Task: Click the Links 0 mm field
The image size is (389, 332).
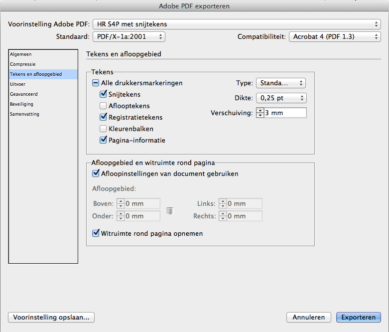Action: pyautogui.click(x=245, y=203)
